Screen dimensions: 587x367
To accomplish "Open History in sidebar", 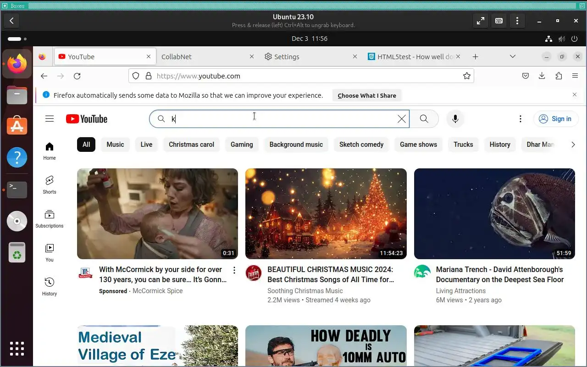I will [50, 287].
